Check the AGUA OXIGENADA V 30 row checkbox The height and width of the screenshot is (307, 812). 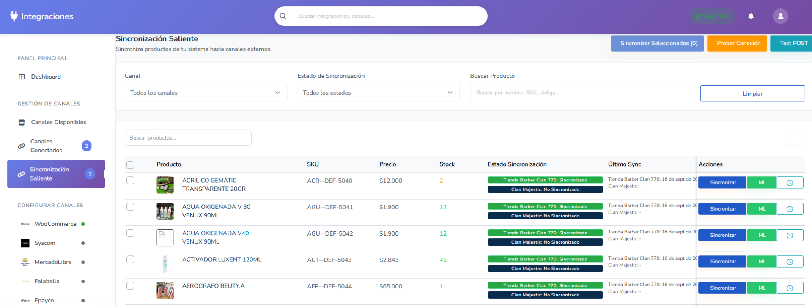point(130,207)
